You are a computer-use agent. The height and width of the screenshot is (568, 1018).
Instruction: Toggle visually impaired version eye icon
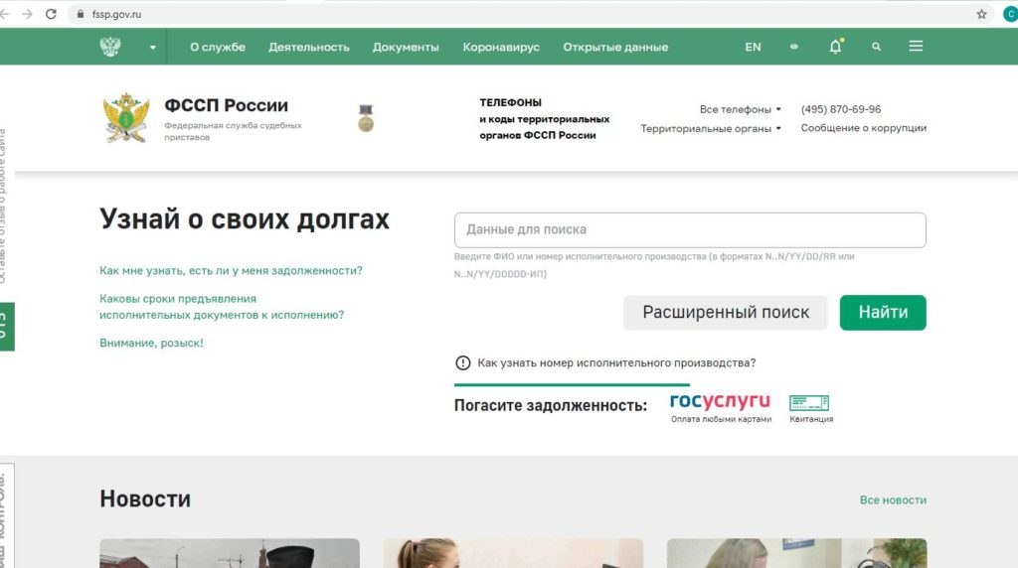(x=794, y=47)
